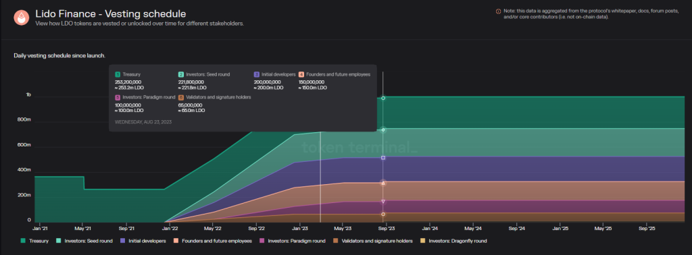Click the Validators badge numbered 6 in tooltip

pyautogui.click(x=181, y=97)
